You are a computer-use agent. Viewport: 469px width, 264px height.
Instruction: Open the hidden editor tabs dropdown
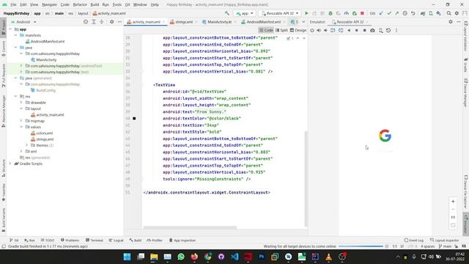point(303,22)
